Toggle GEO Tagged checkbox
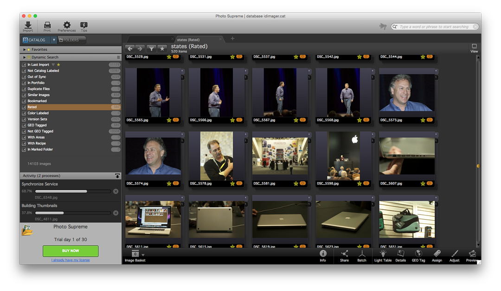 (24, 126)
